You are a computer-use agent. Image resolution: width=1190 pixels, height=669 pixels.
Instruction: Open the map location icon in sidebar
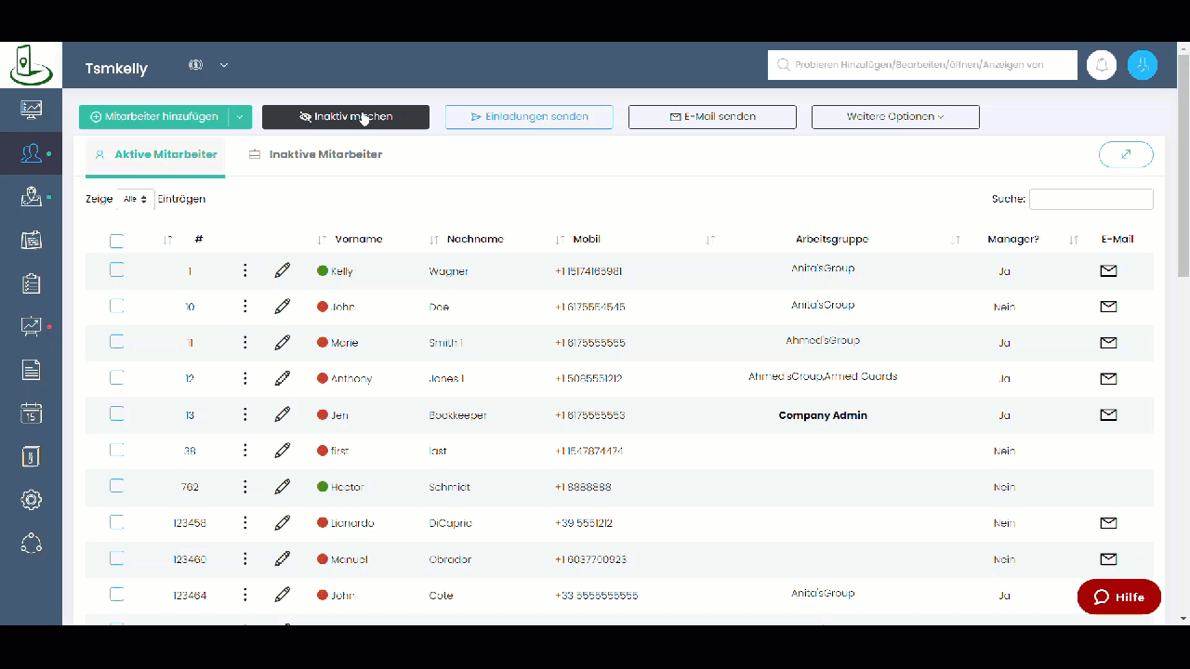coord(31,196)
